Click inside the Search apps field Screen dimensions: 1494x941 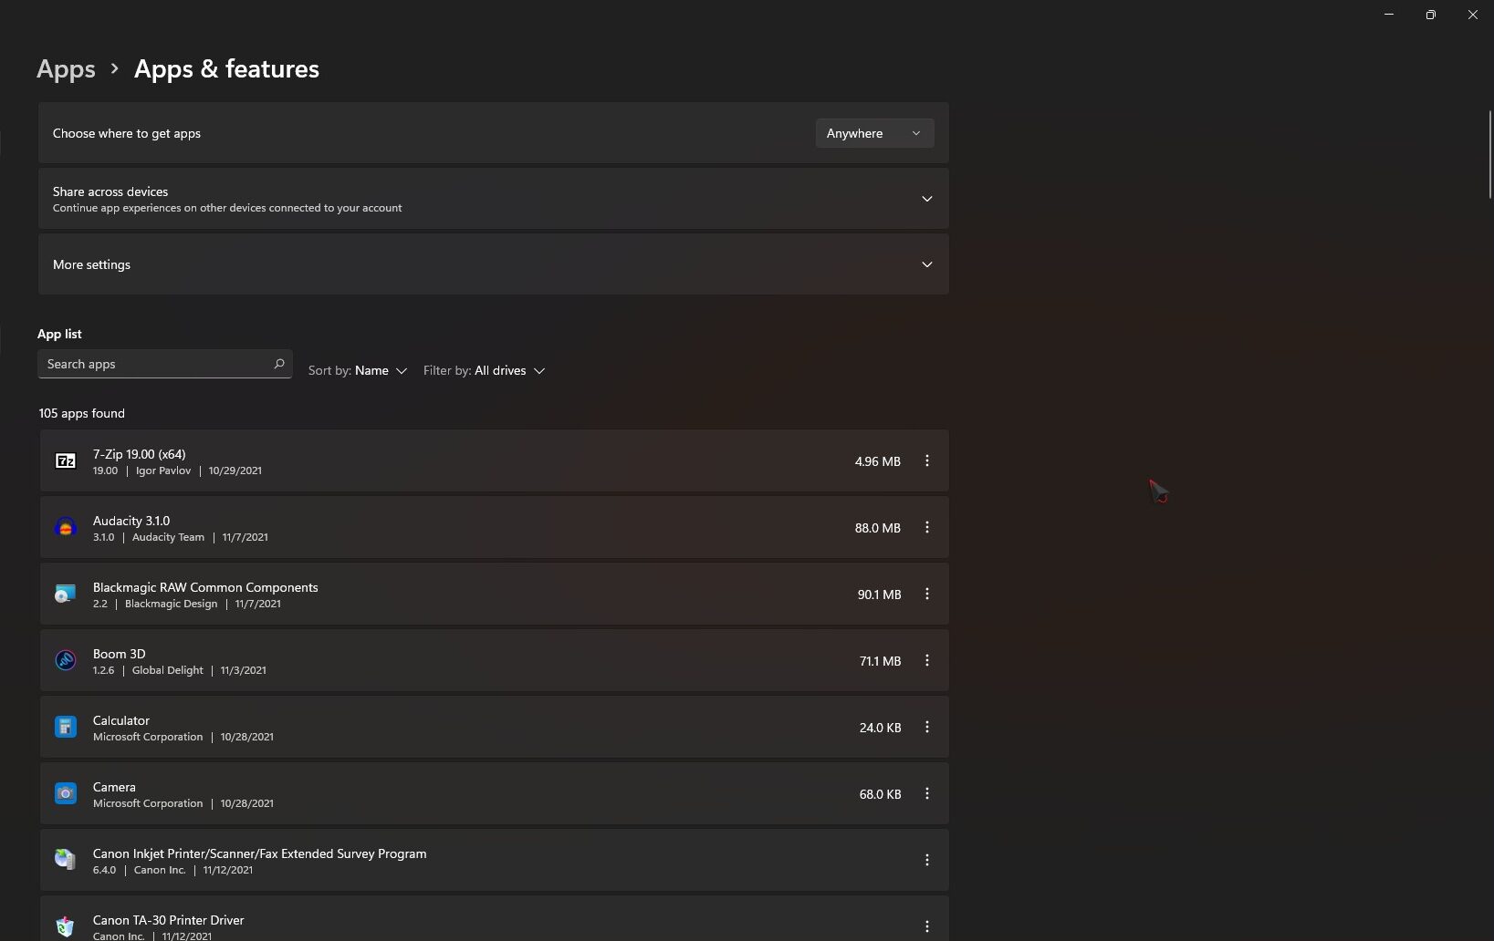155,364
